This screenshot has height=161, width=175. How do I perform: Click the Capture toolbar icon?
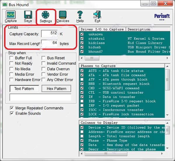[x=11, y=15]
